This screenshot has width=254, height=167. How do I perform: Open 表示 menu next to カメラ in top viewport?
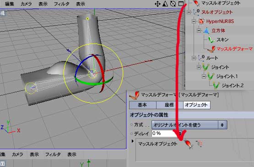(x=43, y=4)
